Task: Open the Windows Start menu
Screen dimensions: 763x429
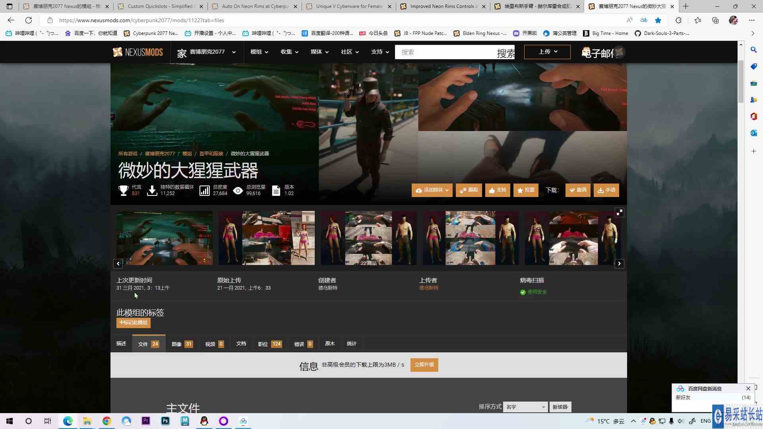Action: click(x=9, y=421)
